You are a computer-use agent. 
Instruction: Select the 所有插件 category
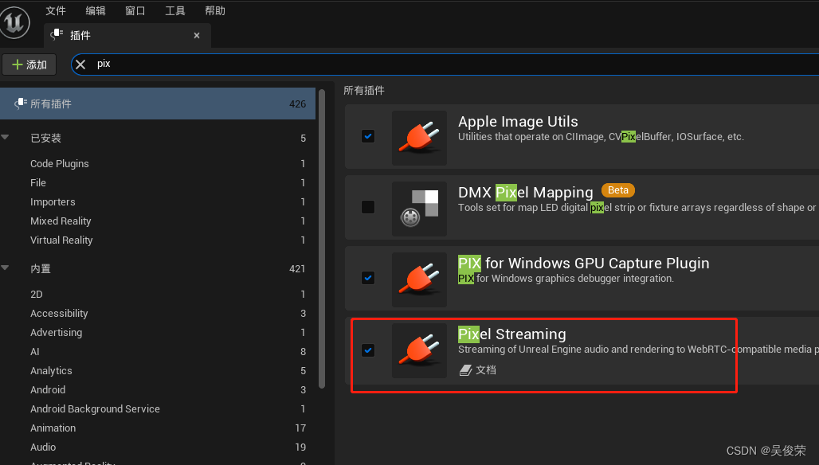coord(158,104)
